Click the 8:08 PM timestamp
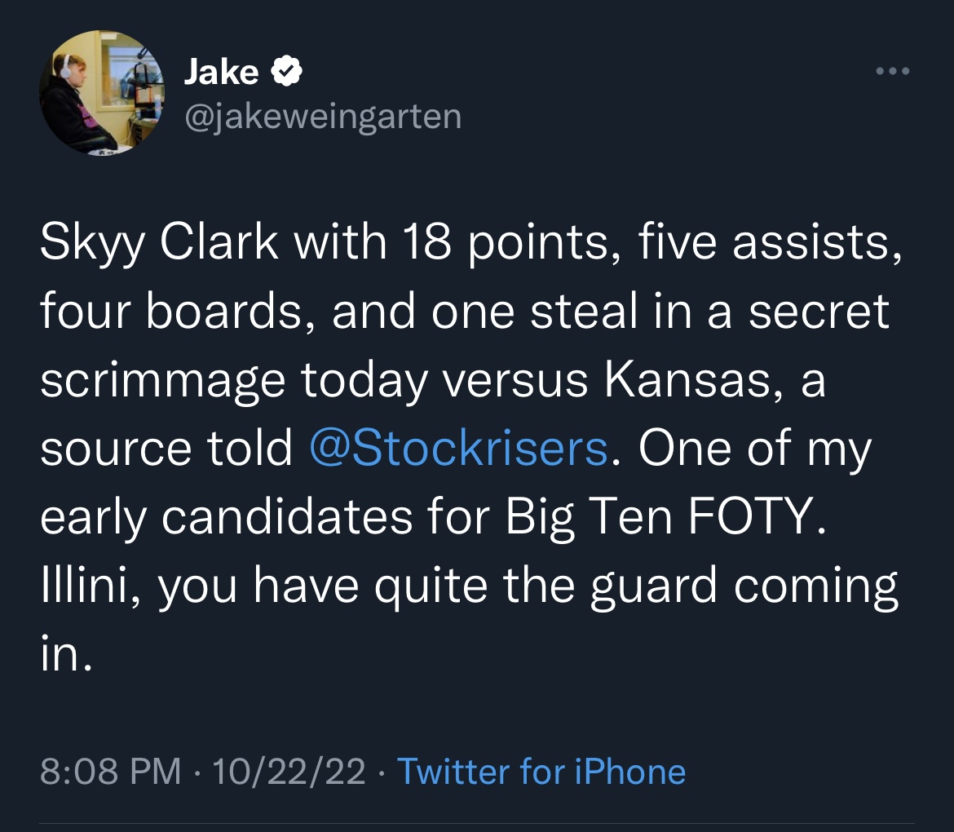This screenshot has width=954, height=832. pyautogui.click(x=110, y=771)
